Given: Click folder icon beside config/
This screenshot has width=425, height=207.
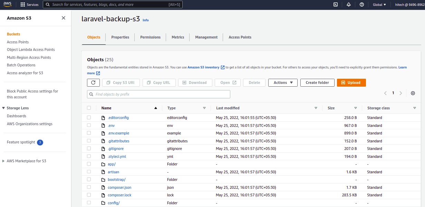Looking at the screenshot, I should [x=103, y=203].
